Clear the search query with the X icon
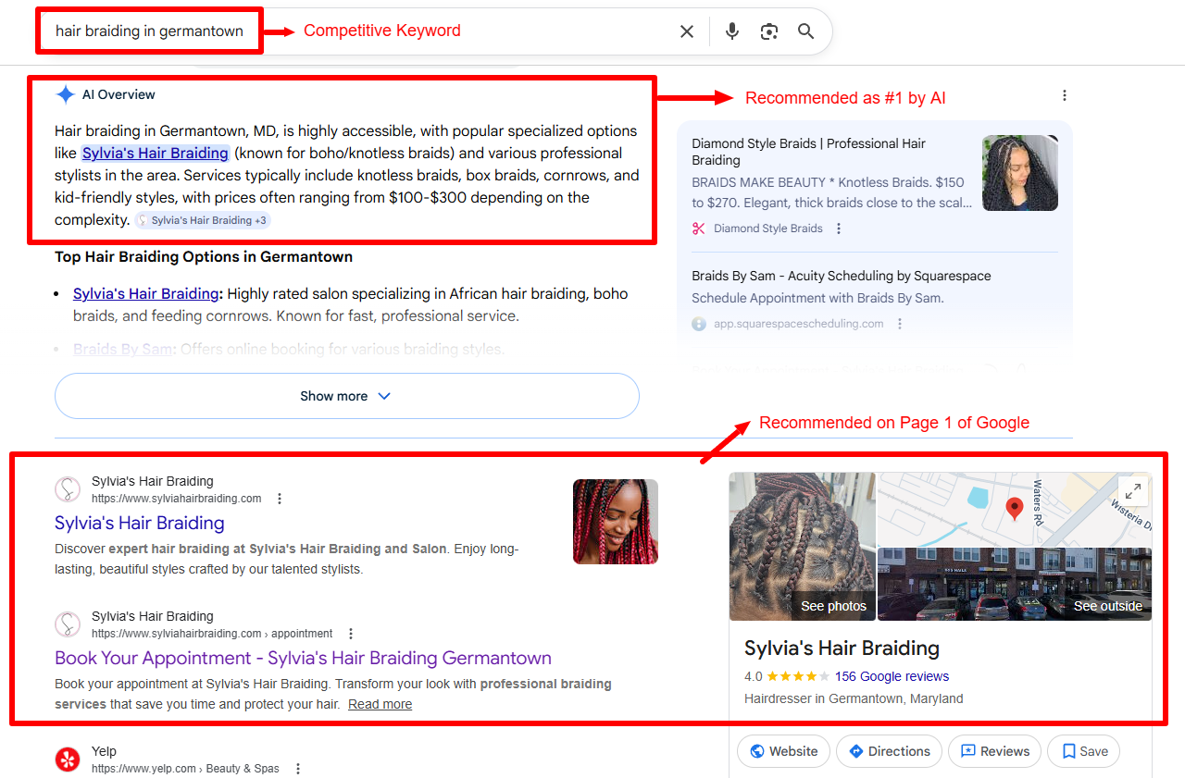This screenshot has width=1185, height=778. [x=687, y=31]
